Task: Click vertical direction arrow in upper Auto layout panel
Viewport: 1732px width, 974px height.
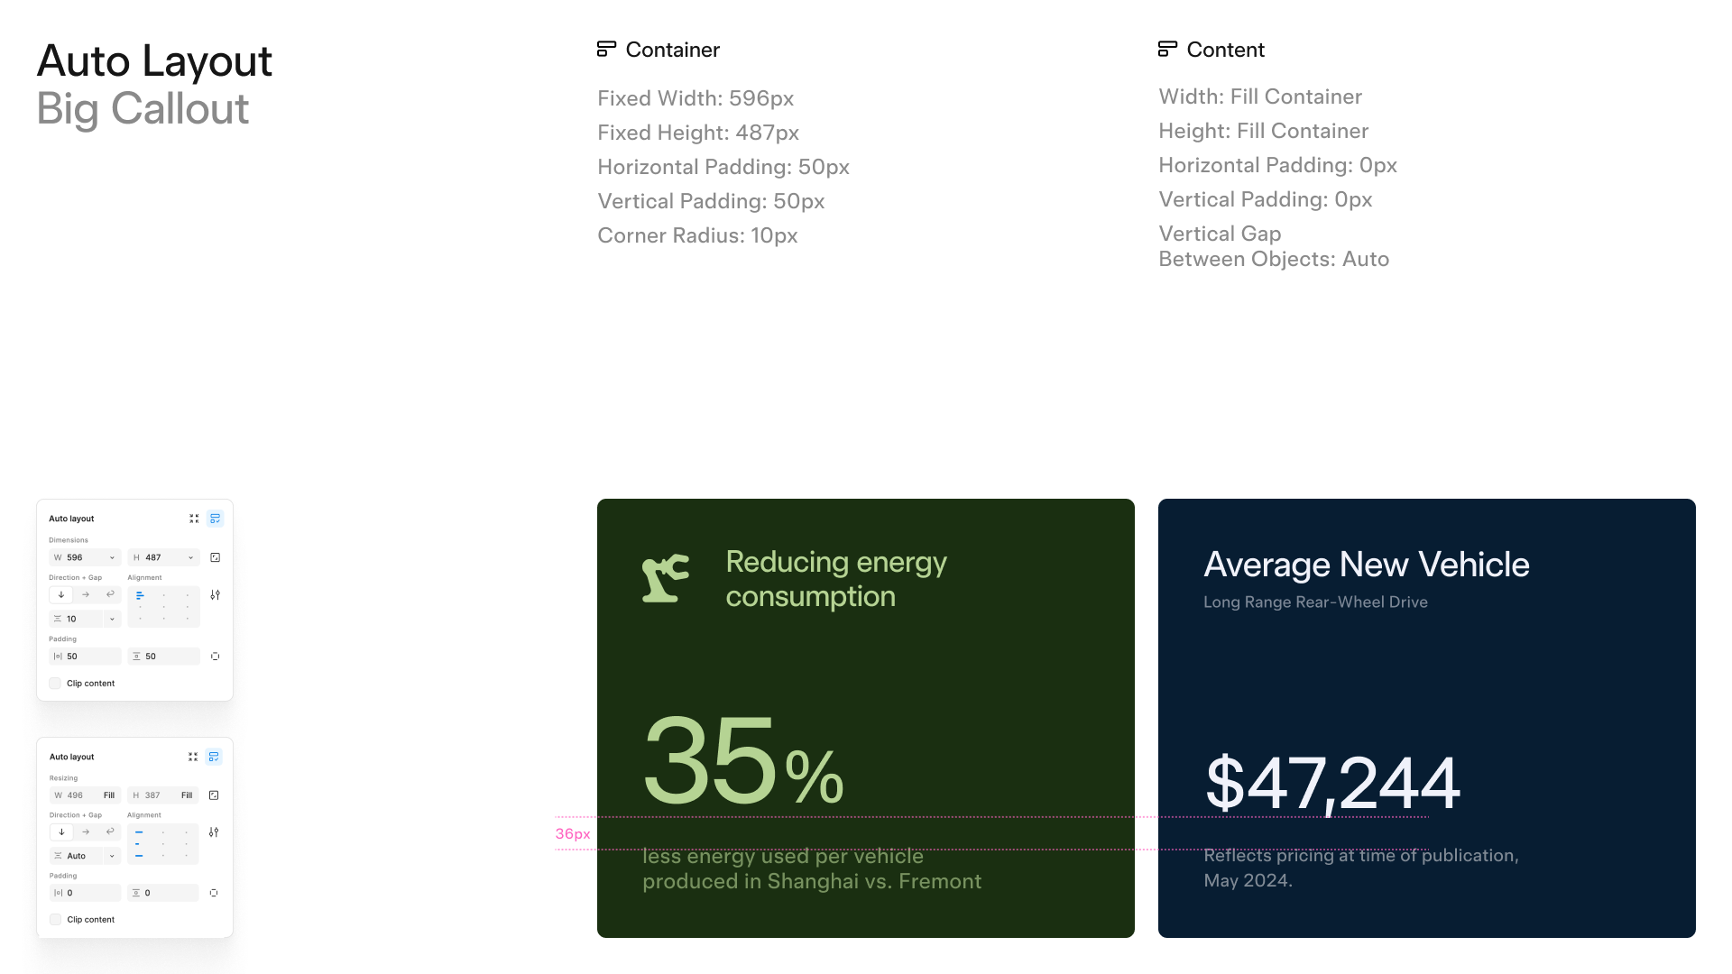Action: pyautogui.click(x=61, y=595)
